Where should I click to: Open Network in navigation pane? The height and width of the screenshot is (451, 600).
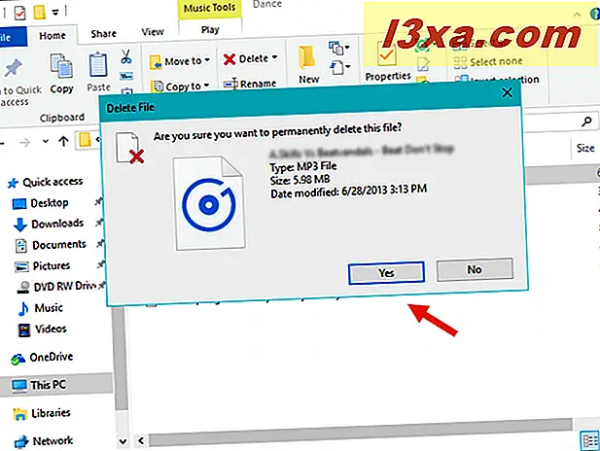[44, 441]
